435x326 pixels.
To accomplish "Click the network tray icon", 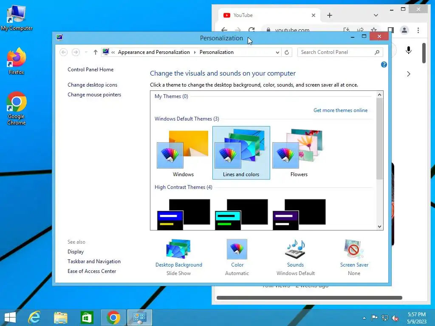I will [384, 318].
